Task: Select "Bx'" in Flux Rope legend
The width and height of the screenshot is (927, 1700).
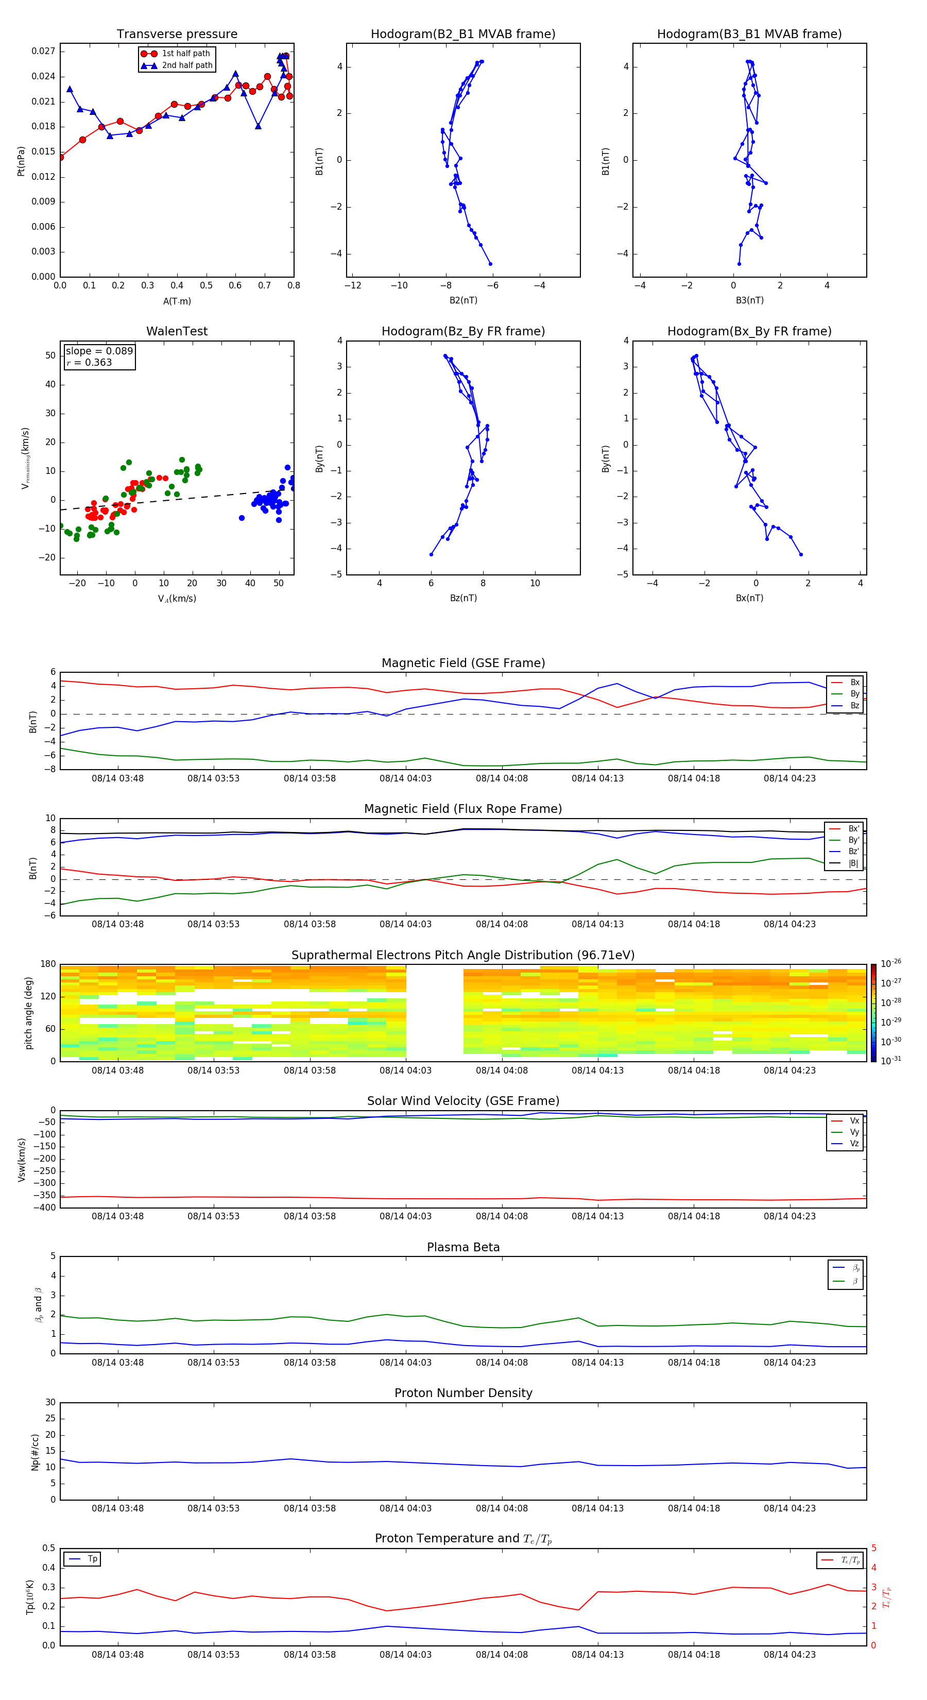Action: point(845,829)
